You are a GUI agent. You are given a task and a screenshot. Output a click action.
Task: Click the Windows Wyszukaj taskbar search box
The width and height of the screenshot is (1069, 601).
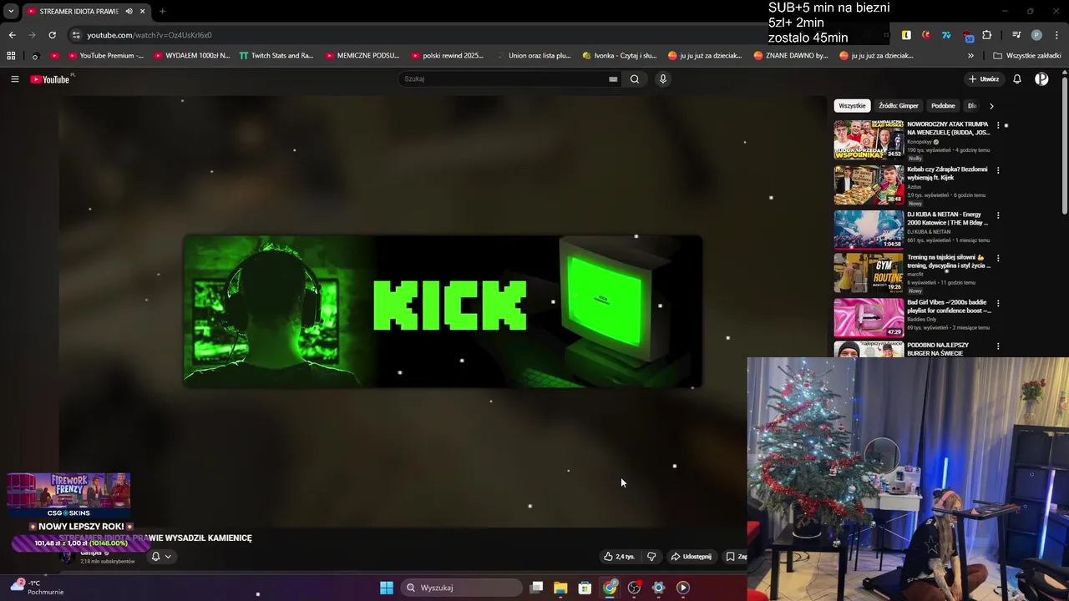coord(461,588)
